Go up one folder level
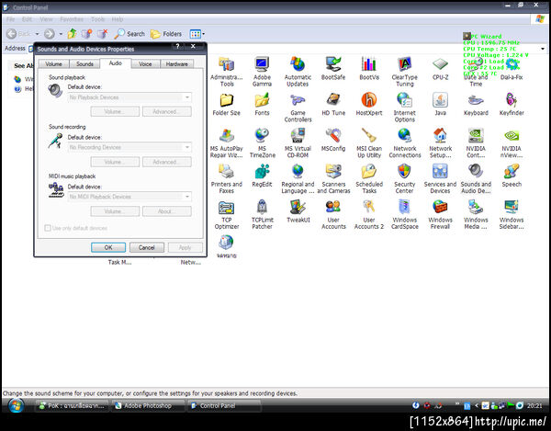The height and width of the screenshot is (431, 551). pos(72,34)
